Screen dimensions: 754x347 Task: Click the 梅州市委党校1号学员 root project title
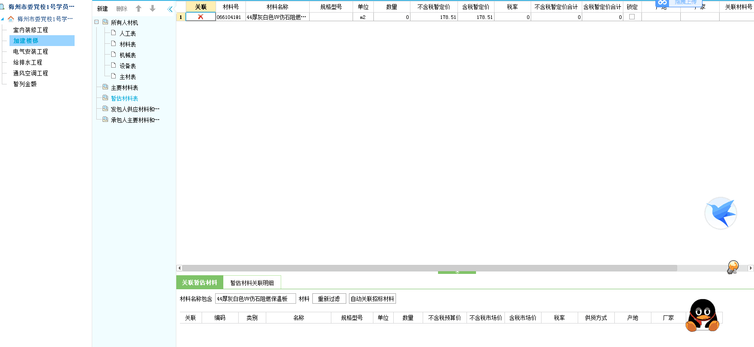tap(41, 7)
